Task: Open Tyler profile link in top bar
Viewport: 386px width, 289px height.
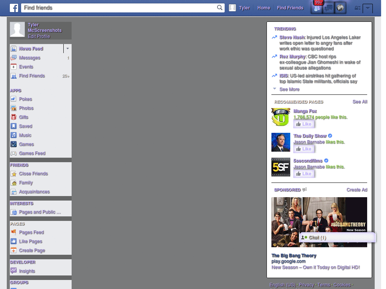Action: coord(244,8)
